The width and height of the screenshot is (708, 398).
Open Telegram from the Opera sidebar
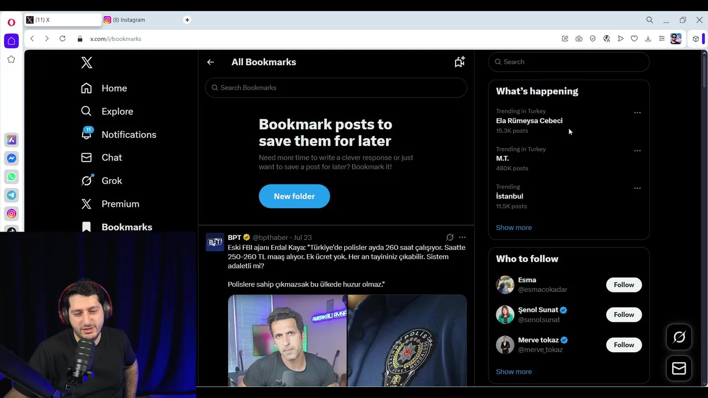pos(11,195)
